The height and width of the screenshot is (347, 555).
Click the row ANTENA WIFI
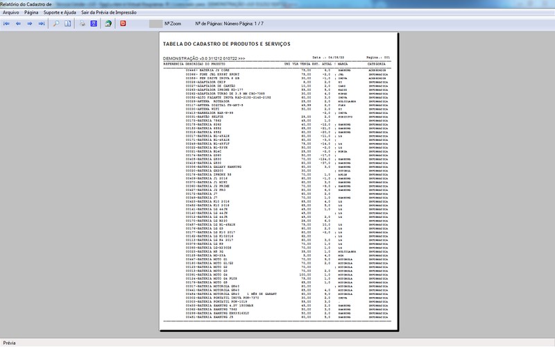click(287, 109)
